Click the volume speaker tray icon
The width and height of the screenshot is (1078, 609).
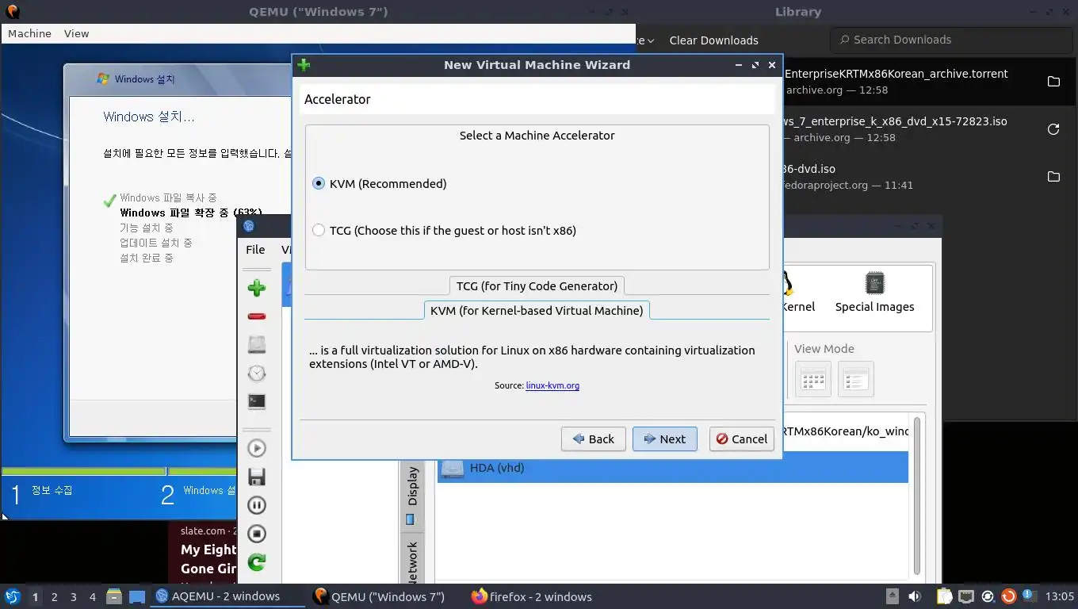coord(914,596)
